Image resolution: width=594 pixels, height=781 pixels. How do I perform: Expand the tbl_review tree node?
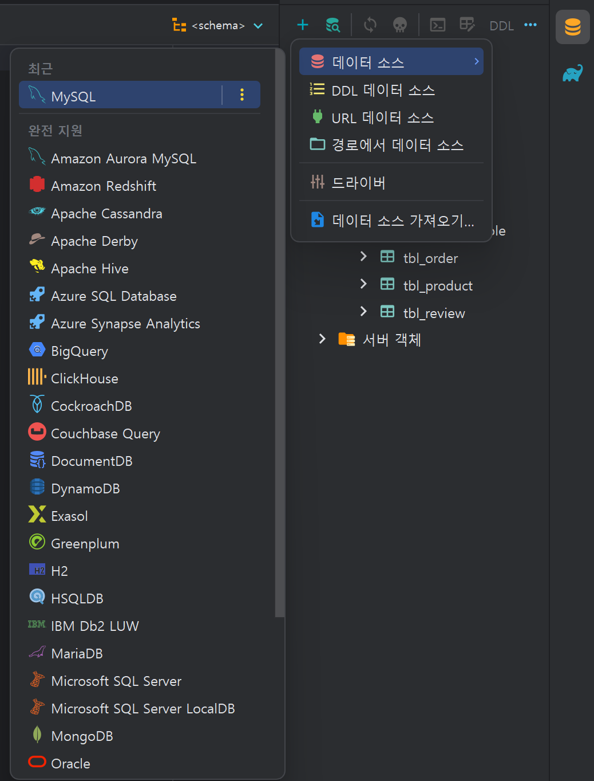363,311
